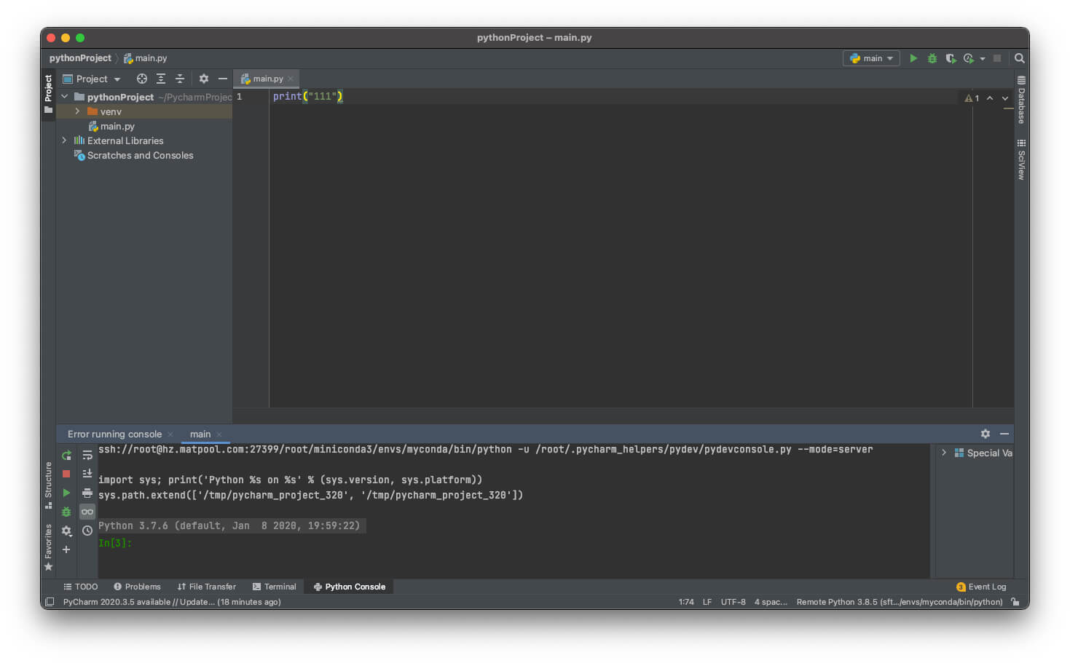Click PyCharm 2020.3.5 available update message
This screenshot has width=1070, height=663.
(172, 602)
